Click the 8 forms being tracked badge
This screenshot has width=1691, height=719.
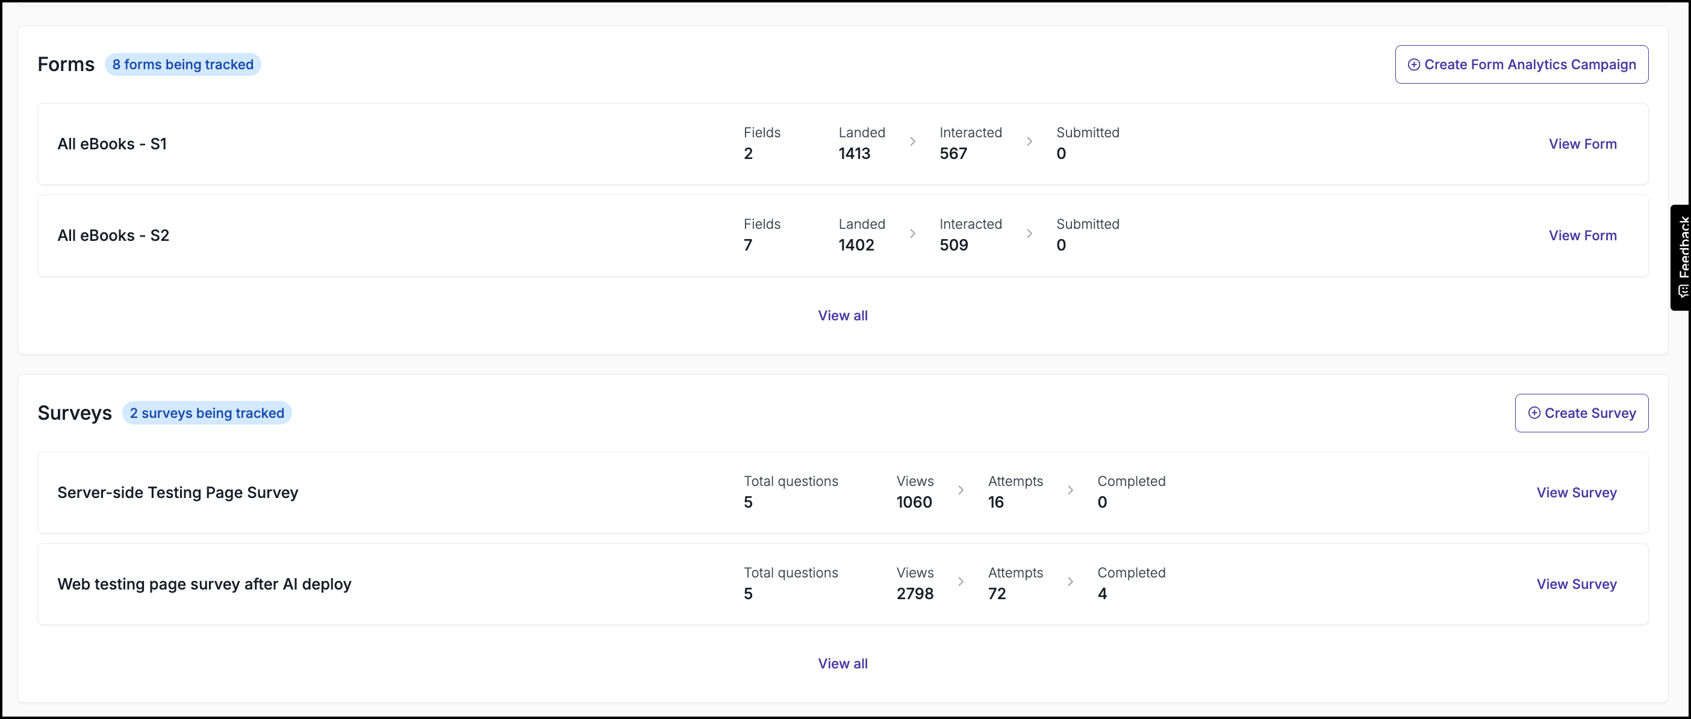(182, 64)
